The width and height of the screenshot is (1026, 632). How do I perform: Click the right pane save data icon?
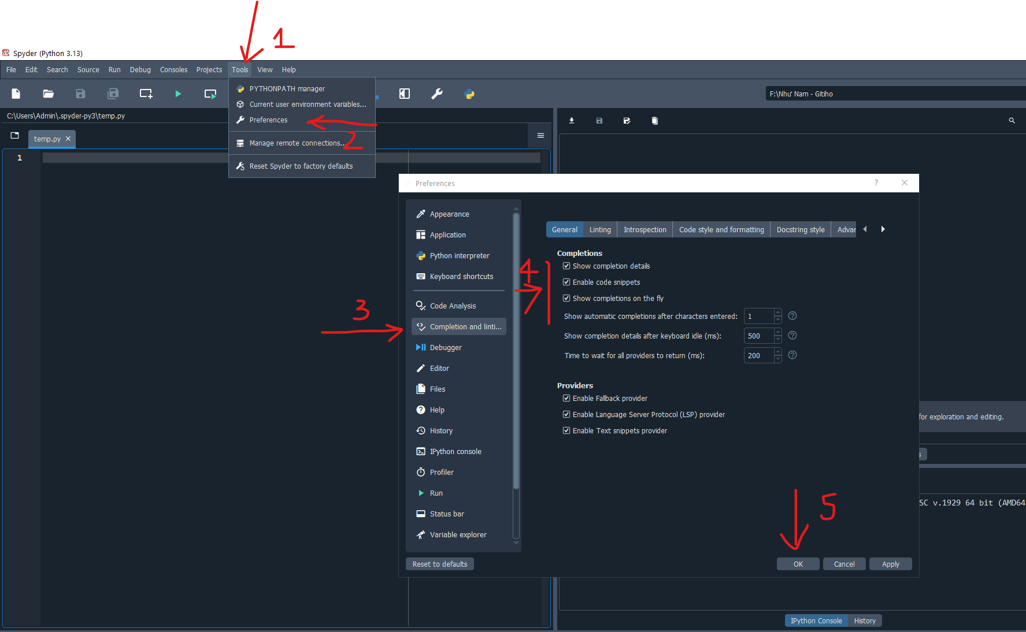coord(599,121)
